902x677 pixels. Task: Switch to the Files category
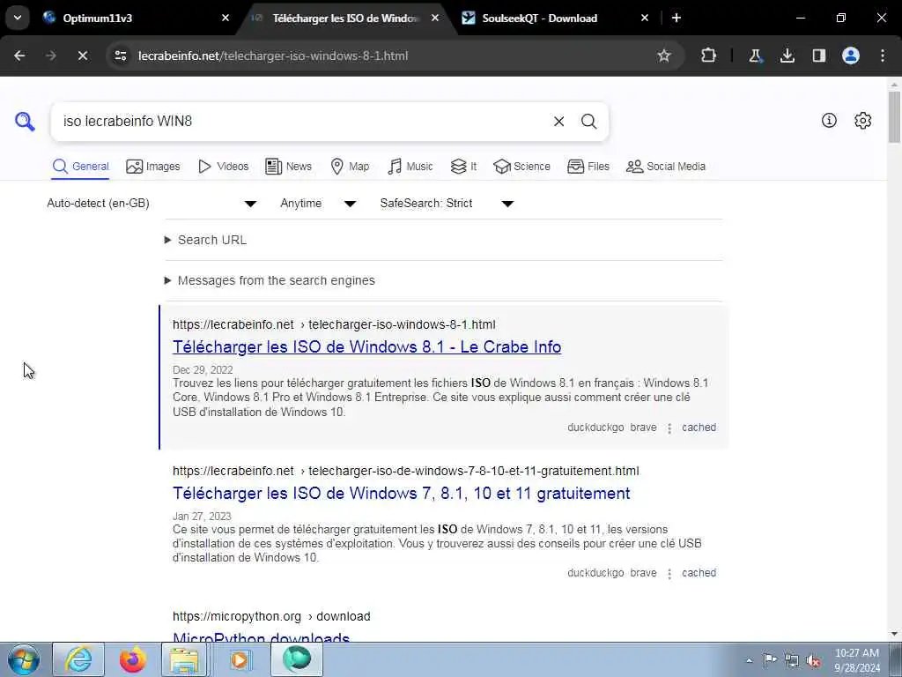(588, 167)
